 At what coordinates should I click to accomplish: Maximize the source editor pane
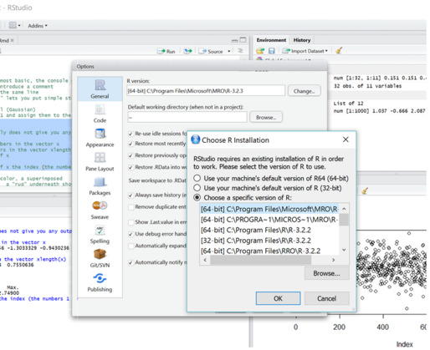[243, 40]
